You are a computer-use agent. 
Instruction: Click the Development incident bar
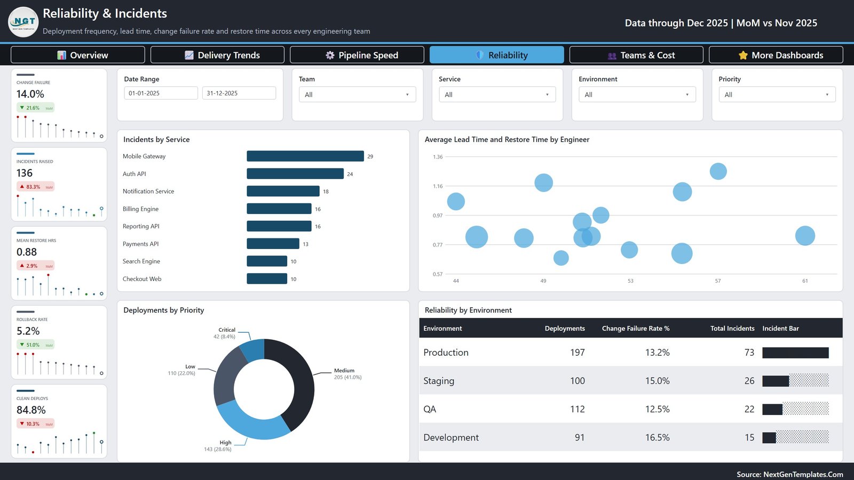(769, 437)
